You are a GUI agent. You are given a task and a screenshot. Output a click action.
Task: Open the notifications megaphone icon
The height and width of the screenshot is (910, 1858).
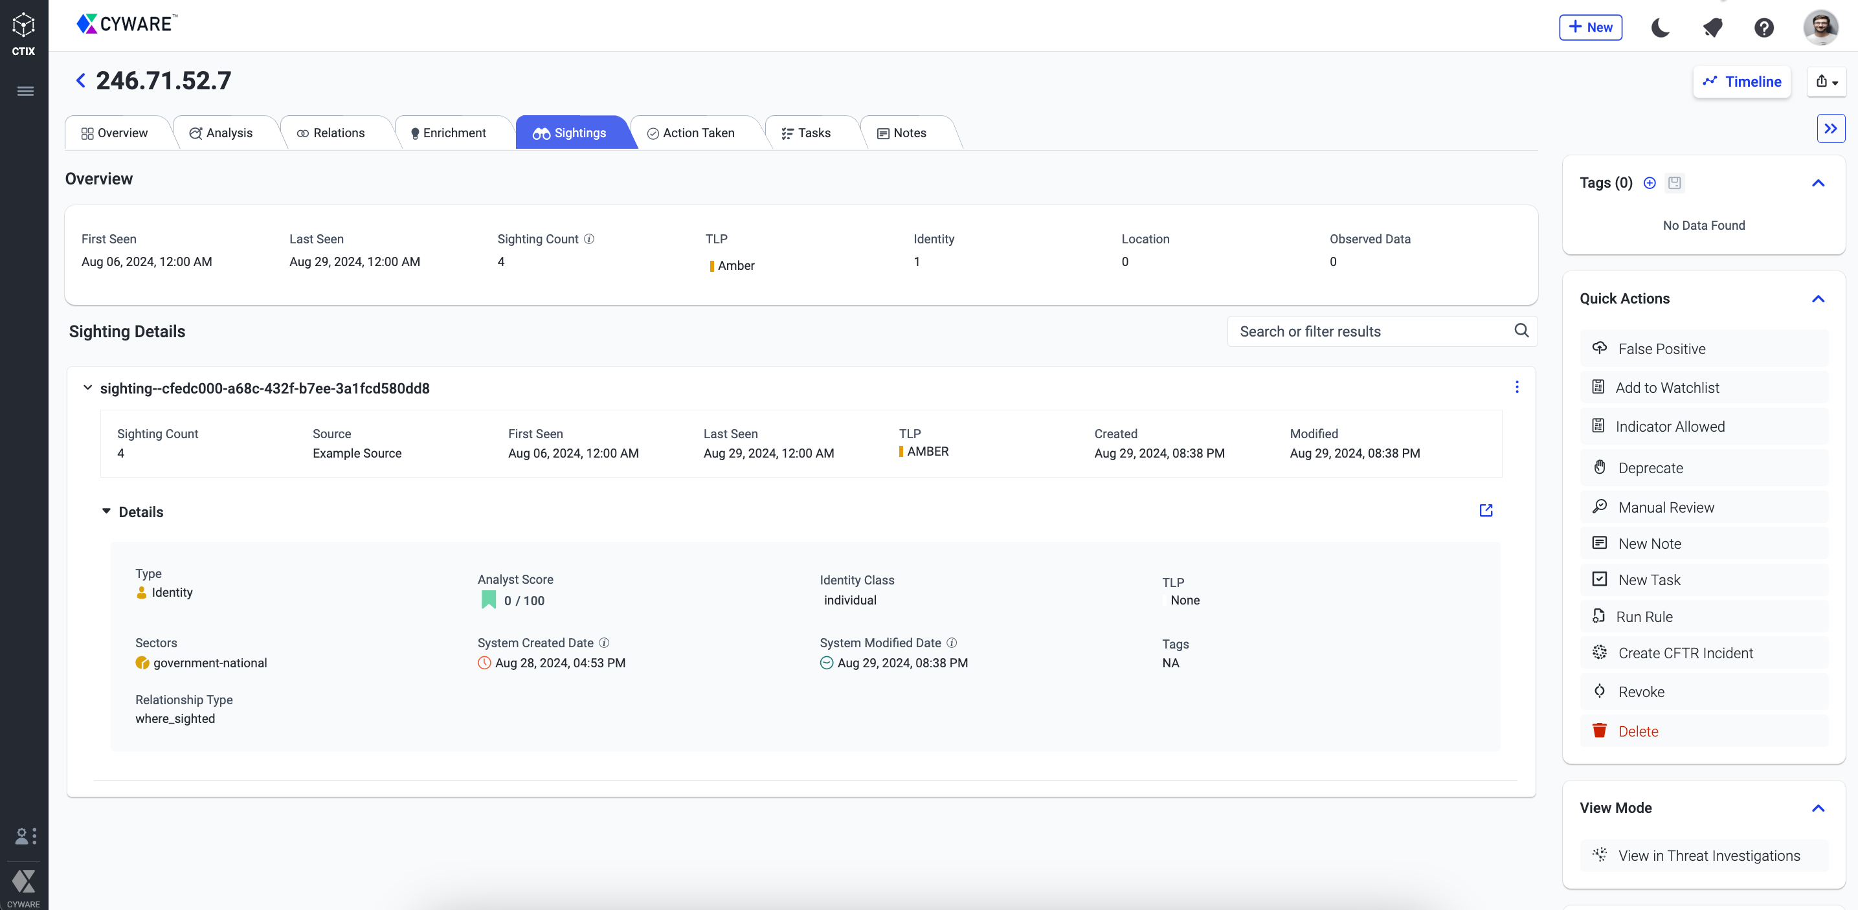click(x=1712, y=27)
